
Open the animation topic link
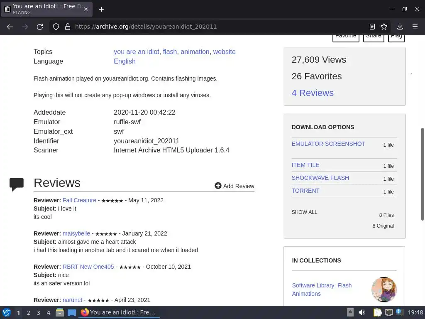click(195, 52)
